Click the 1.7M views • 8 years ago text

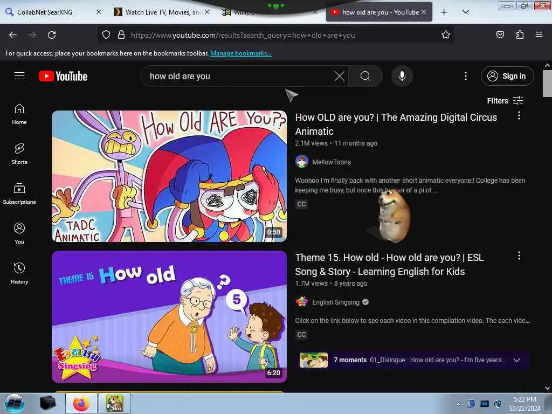332,284
